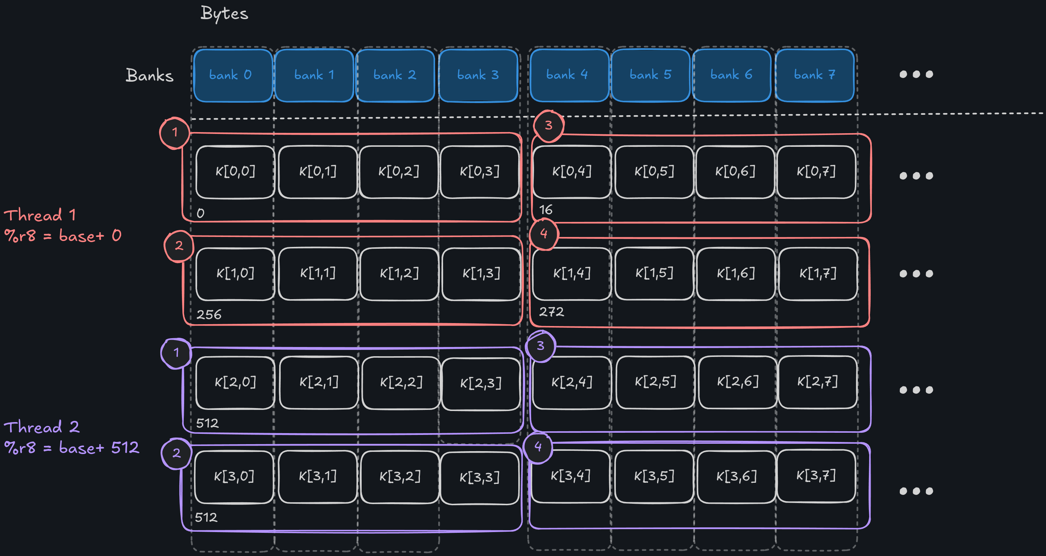Select the Bytes label heading
Viewport: 1046px width, 556px height.
point(224,14)
